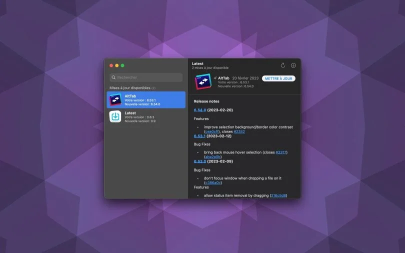
Task: Minimize window with yellow button
Action: [x=117, y=65]
